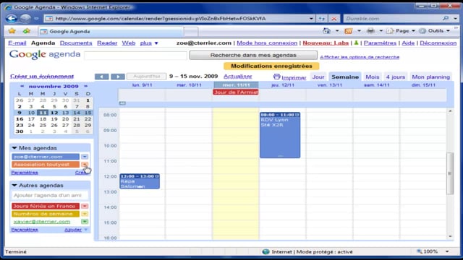Screen dimensions: 463x260
Task: Go to previous month in mini calendar
Action: coord(22,86)
